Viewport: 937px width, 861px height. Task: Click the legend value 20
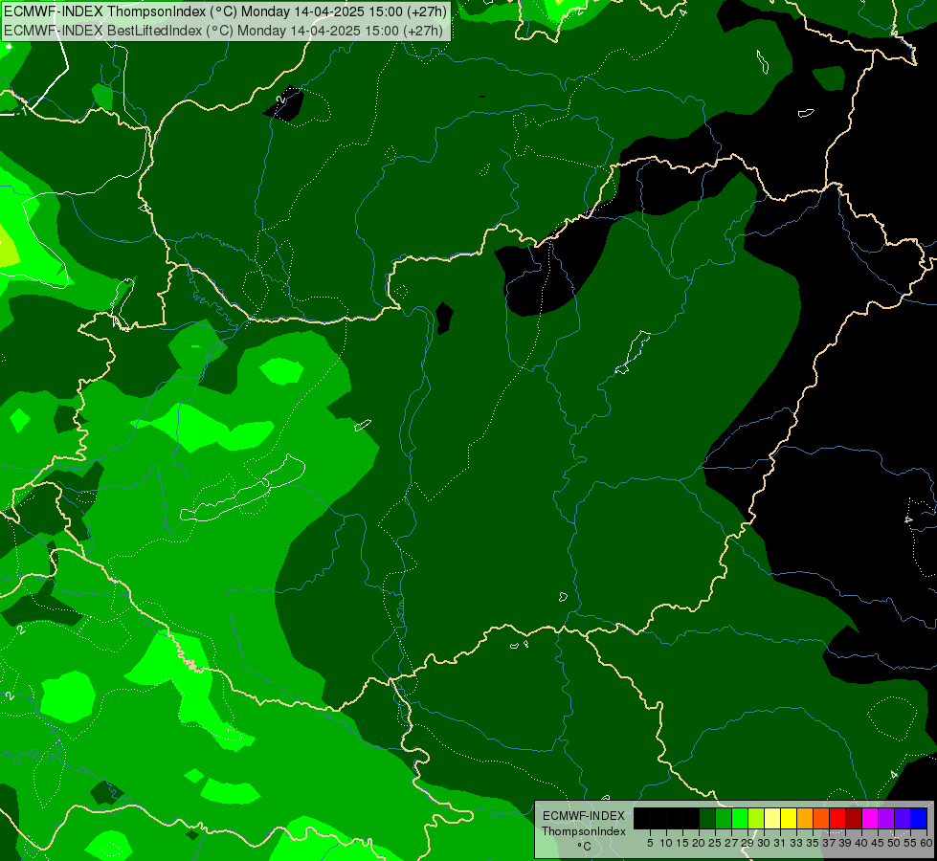(x=699, y=843)
